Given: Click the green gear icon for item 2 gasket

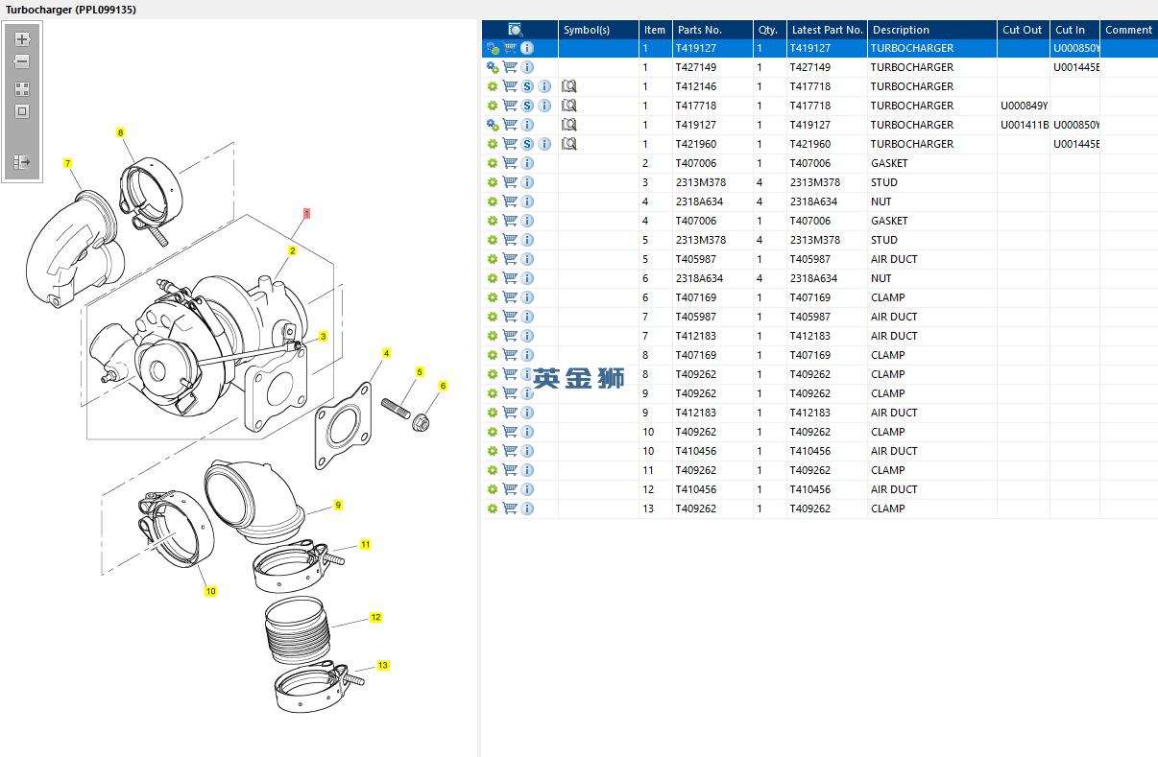Looking at the screenshot, I should pos(493,163).
